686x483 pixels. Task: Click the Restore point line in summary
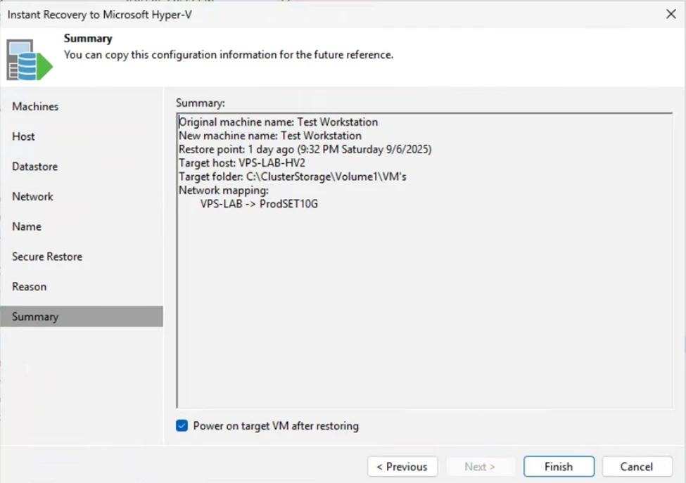305,150
